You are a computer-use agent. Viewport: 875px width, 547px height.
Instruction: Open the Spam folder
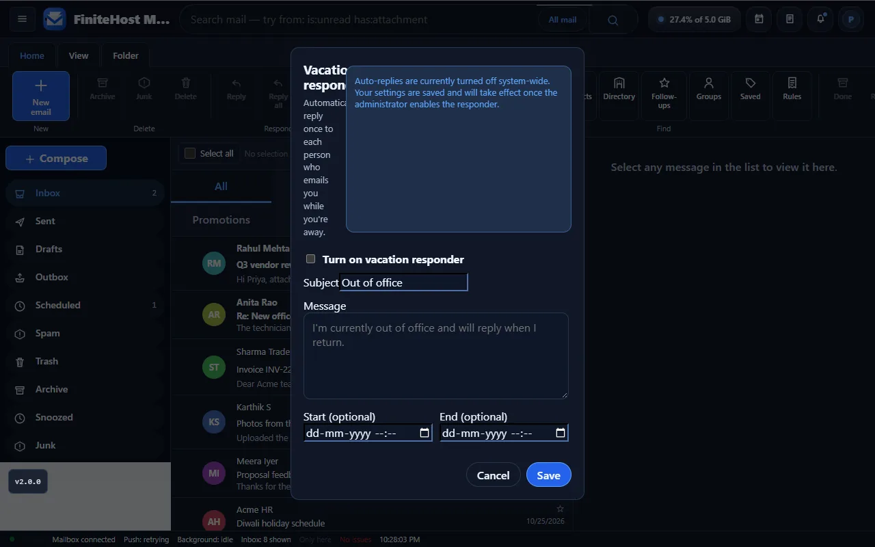pos(85,333)
